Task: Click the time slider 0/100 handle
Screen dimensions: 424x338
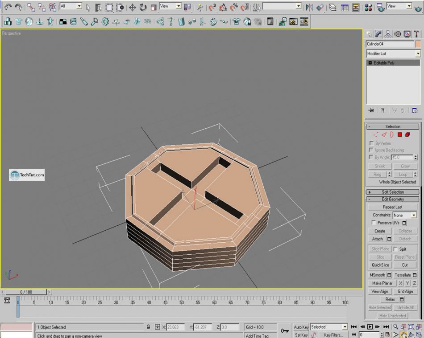Action: coord(26,292)
